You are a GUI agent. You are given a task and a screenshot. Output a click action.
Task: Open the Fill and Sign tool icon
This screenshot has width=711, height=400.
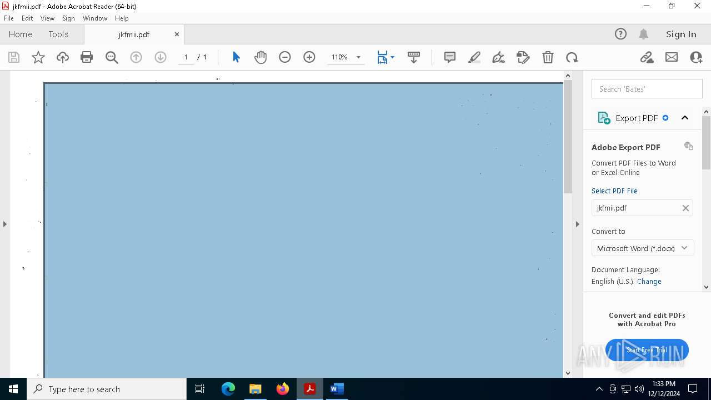[x=523, y=57]
